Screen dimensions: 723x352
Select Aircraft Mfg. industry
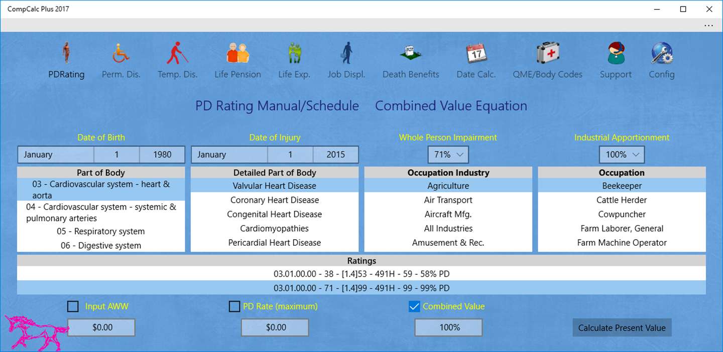tap(448, 214)
